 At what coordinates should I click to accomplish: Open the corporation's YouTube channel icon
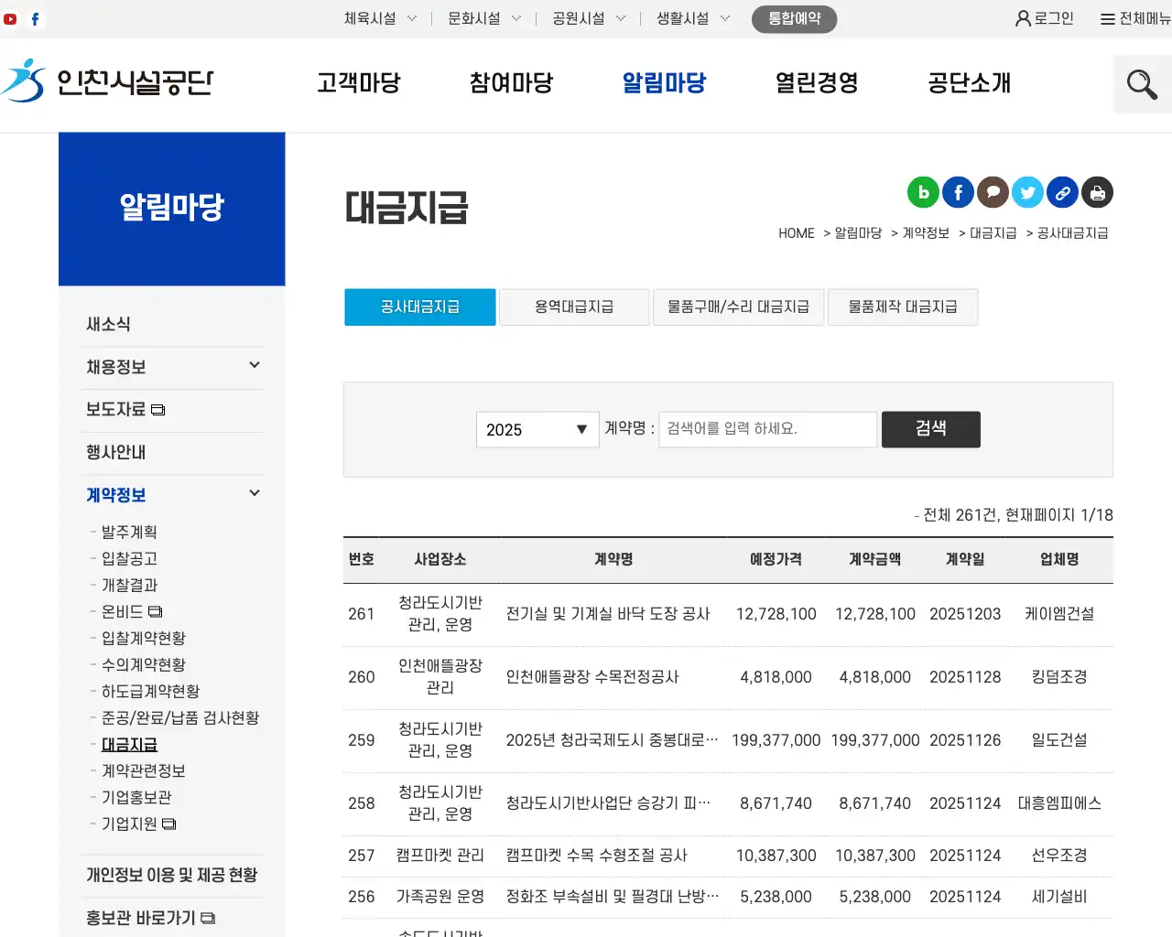pyautogui.click(x=10, y=17)
